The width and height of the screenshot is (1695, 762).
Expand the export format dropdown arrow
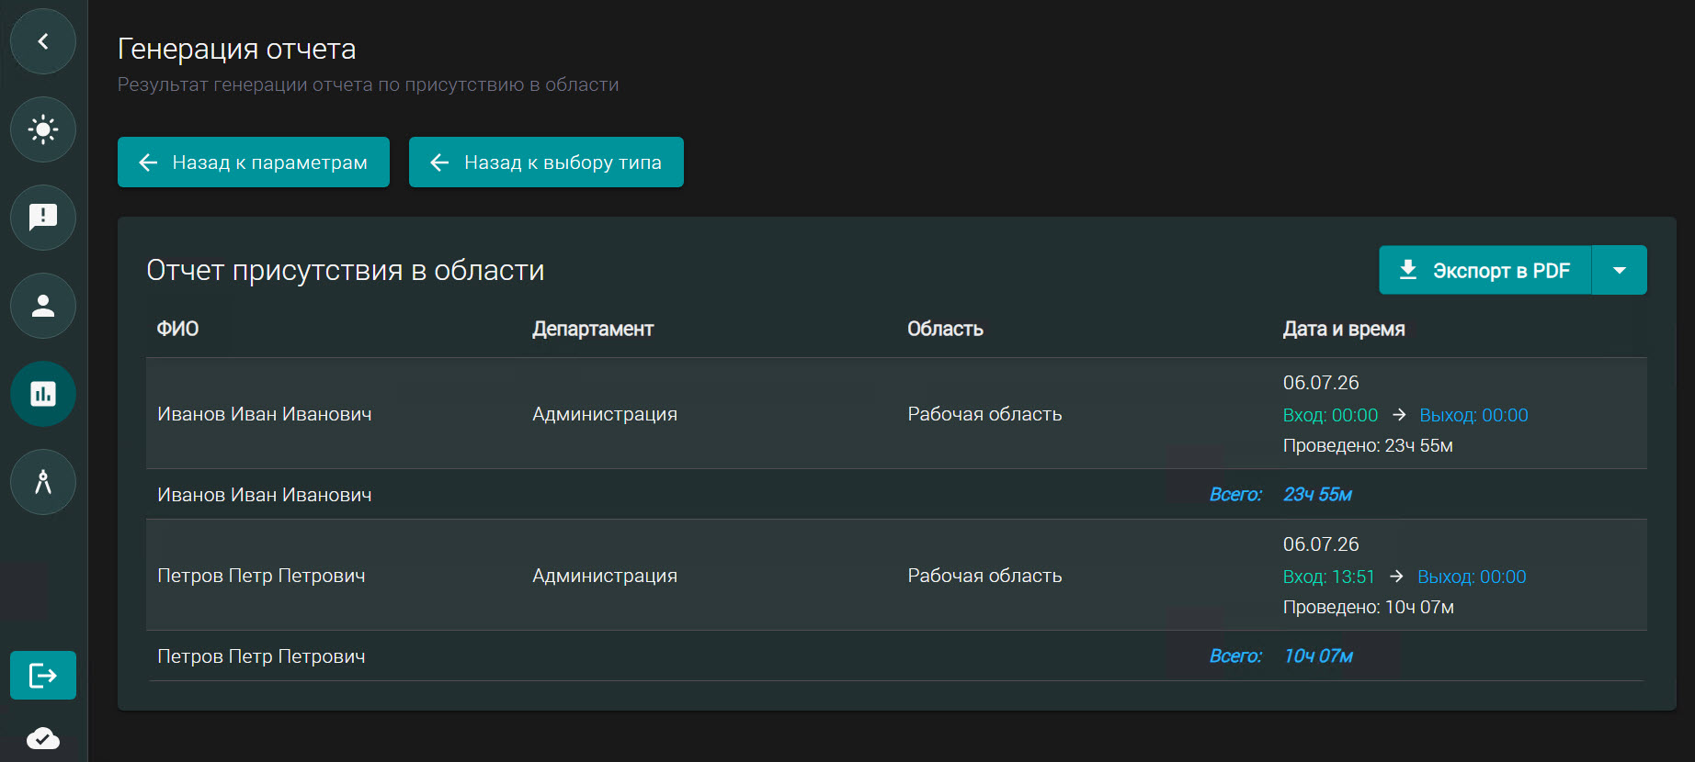[x=1620, y=270]
